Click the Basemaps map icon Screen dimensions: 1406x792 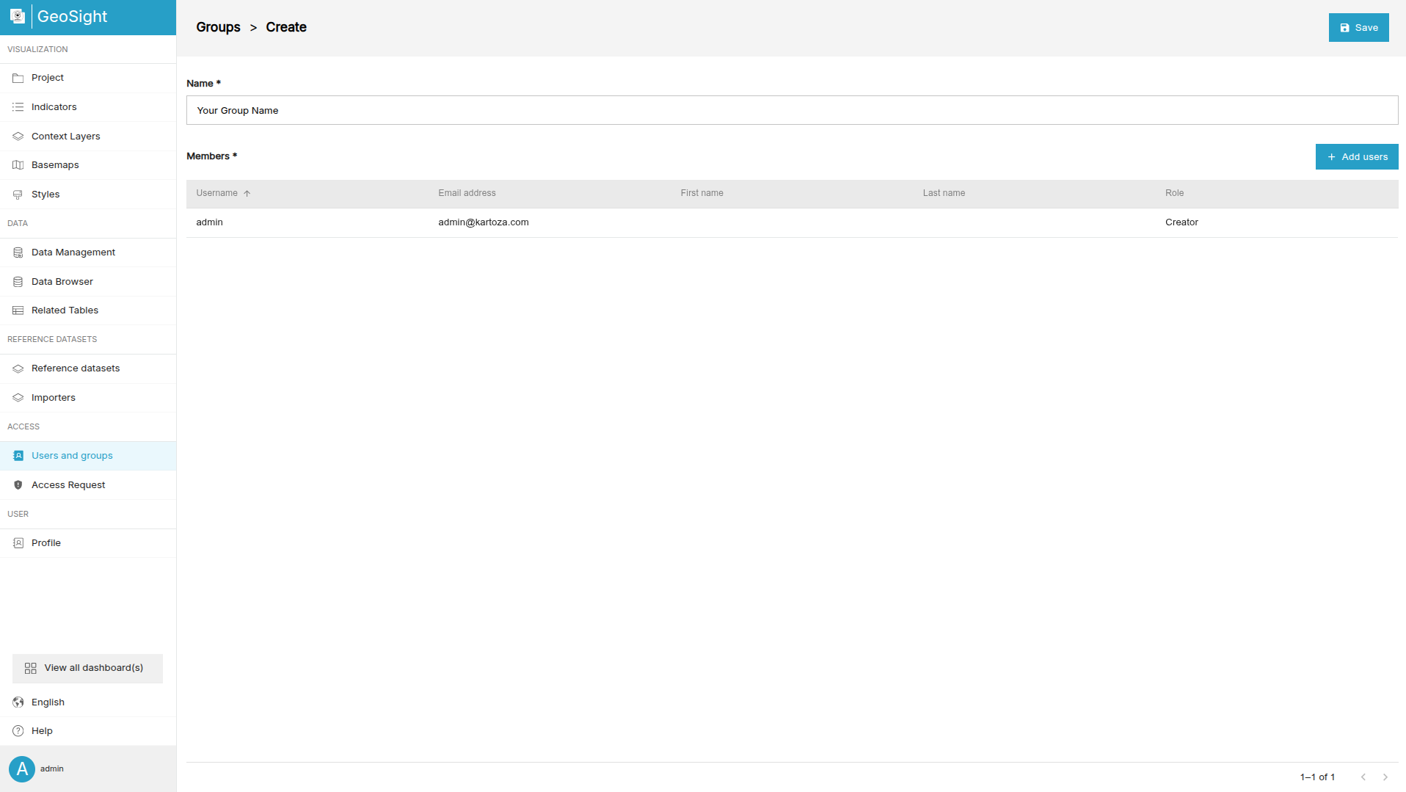(x=18, y=165)
